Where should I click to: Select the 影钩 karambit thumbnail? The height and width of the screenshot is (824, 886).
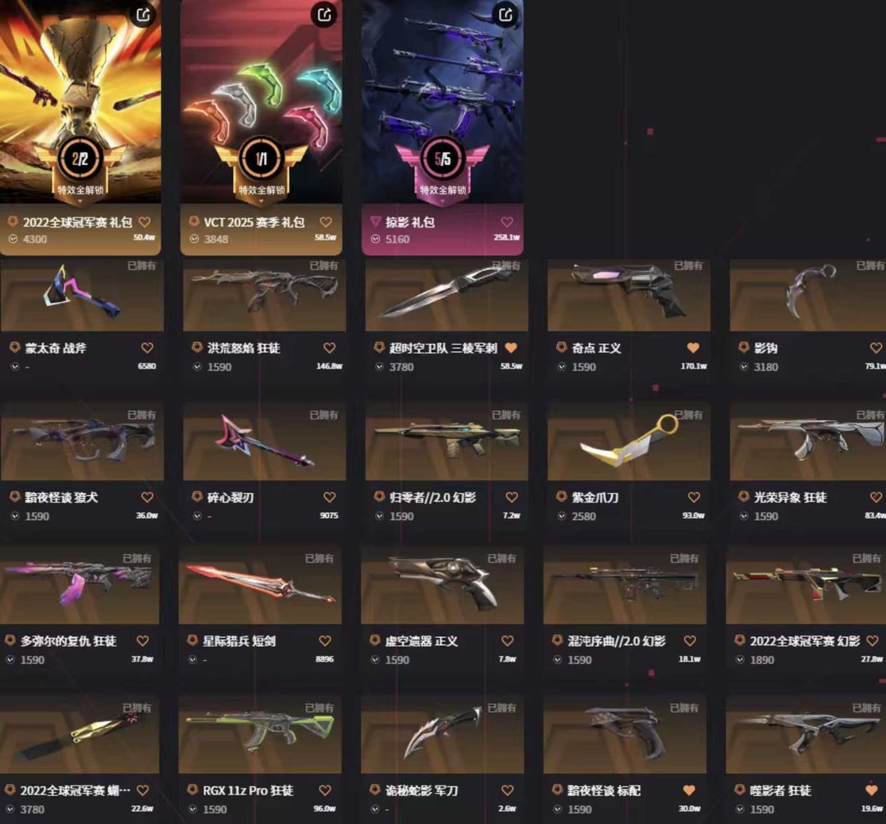click(808, 295)
